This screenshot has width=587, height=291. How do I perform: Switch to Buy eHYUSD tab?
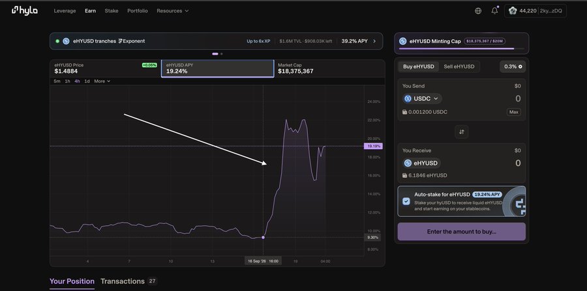click(x=419, y=66)
